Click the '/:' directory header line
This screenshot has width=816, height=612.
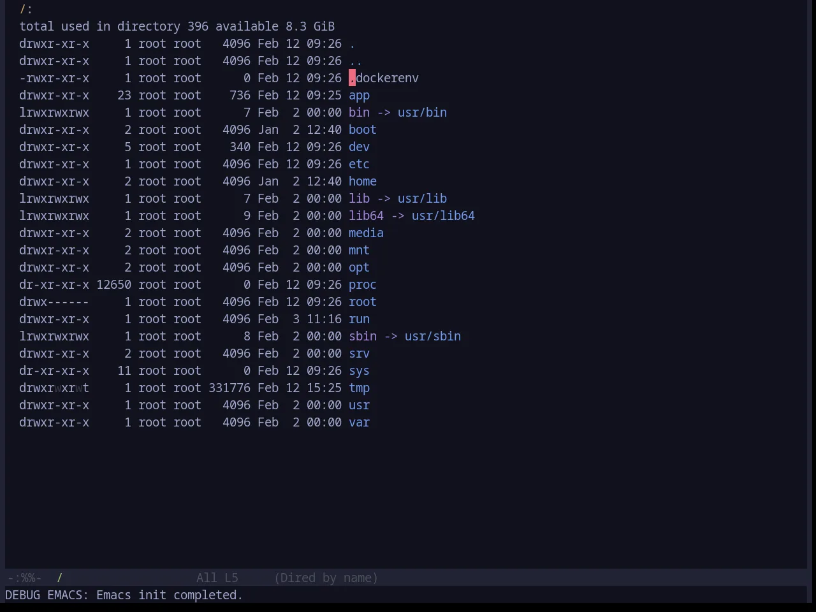click(x=26, y=10)
